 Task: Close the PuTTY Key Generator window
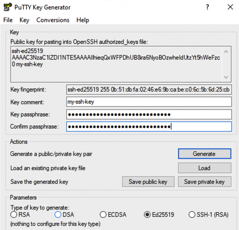click(230, 7)
